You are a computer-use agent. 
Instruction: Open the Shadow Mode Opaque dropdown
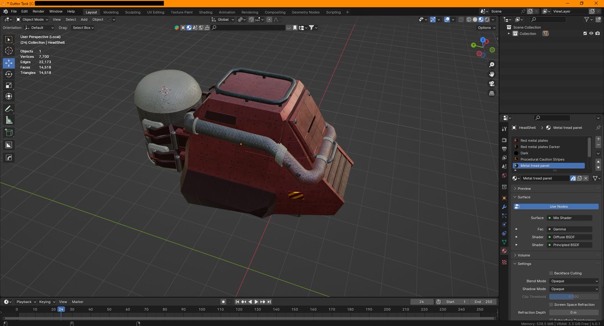(574, 289)
